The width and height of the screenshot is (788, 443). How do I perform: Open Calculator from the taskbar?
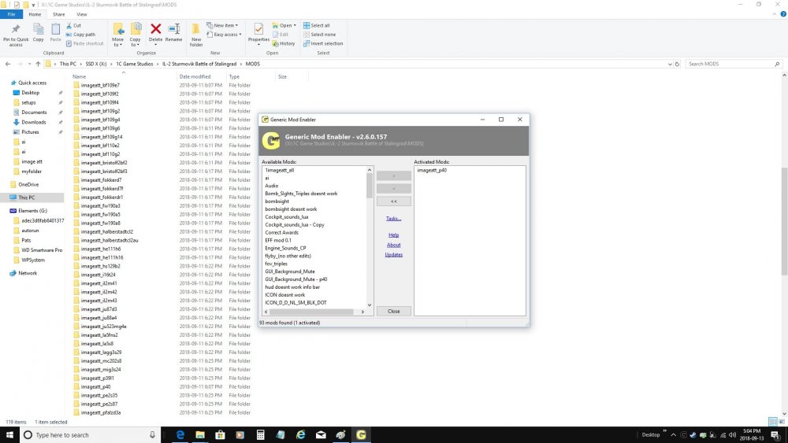tap(261, 434)
